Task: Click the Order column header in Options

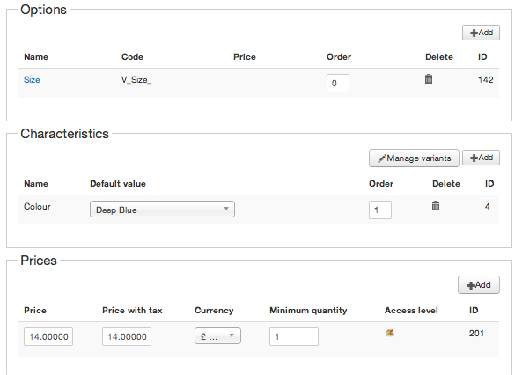Action: coord(339,57)
